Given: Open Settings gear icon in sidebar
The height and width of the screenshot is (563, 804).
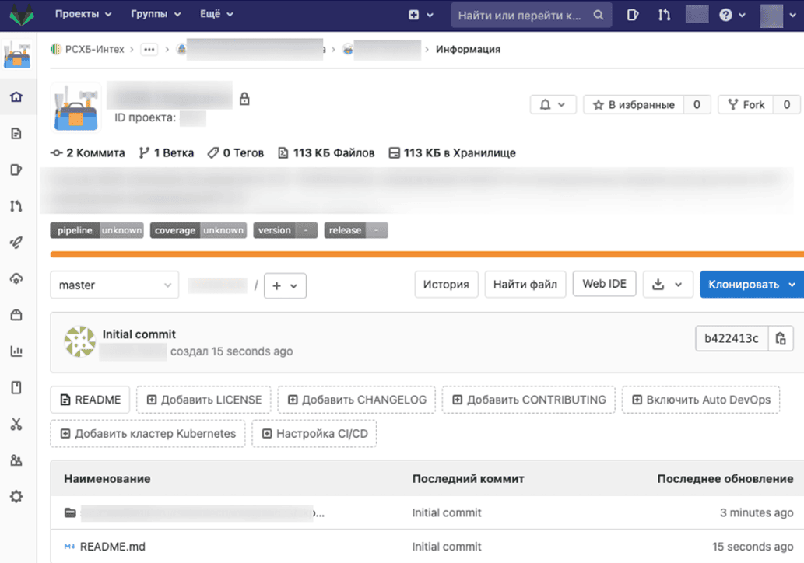Looking at the screenshot, I should tap(16, 496).
